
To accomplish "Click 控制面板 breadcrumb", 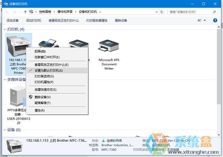I will click(x=45, y=12).
